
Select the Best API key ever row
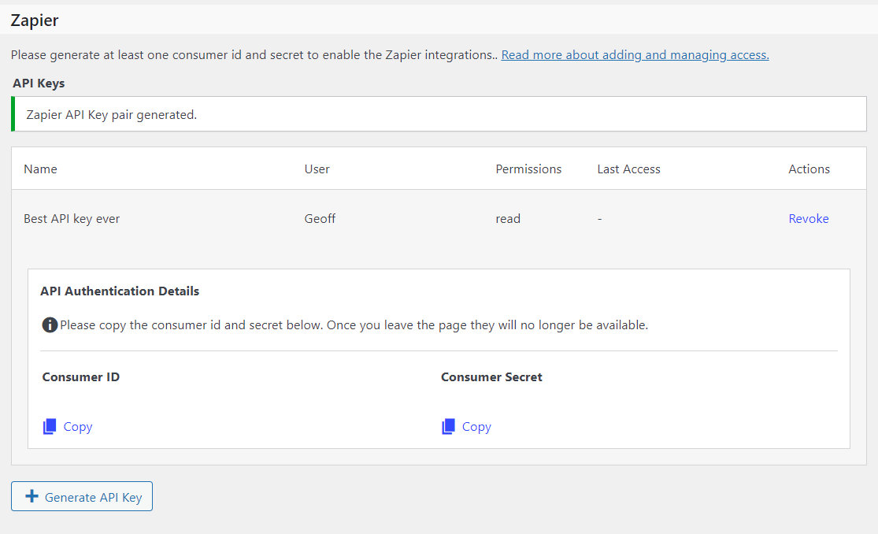tap(72, 218)
